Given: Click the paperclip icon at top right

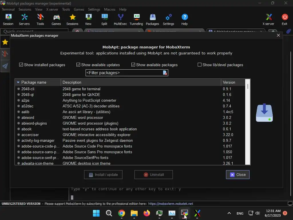Looking at the screenshot, I should point(288,31).
